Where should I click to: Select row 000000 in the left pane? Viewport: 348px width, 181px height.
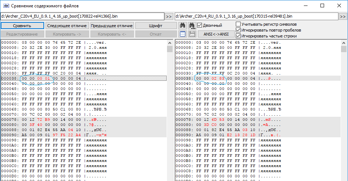click(84, 43)
